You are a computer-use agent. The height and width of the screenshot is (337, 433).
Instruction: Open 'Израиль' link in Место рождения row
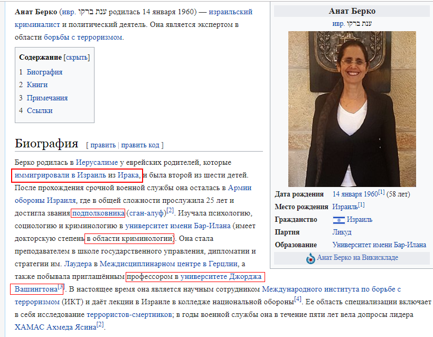click(x=345, y=207)
